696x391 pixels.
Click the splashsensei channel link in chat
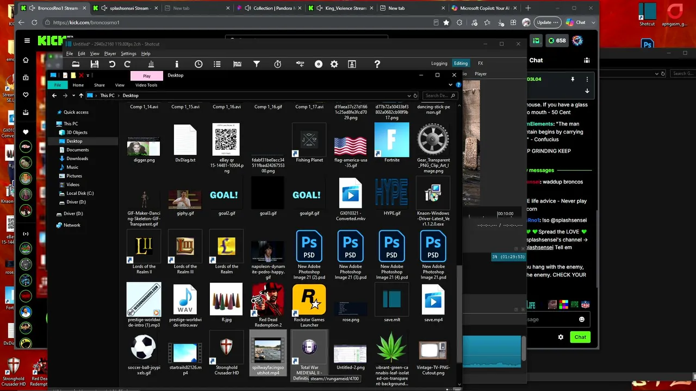(539, 248)
